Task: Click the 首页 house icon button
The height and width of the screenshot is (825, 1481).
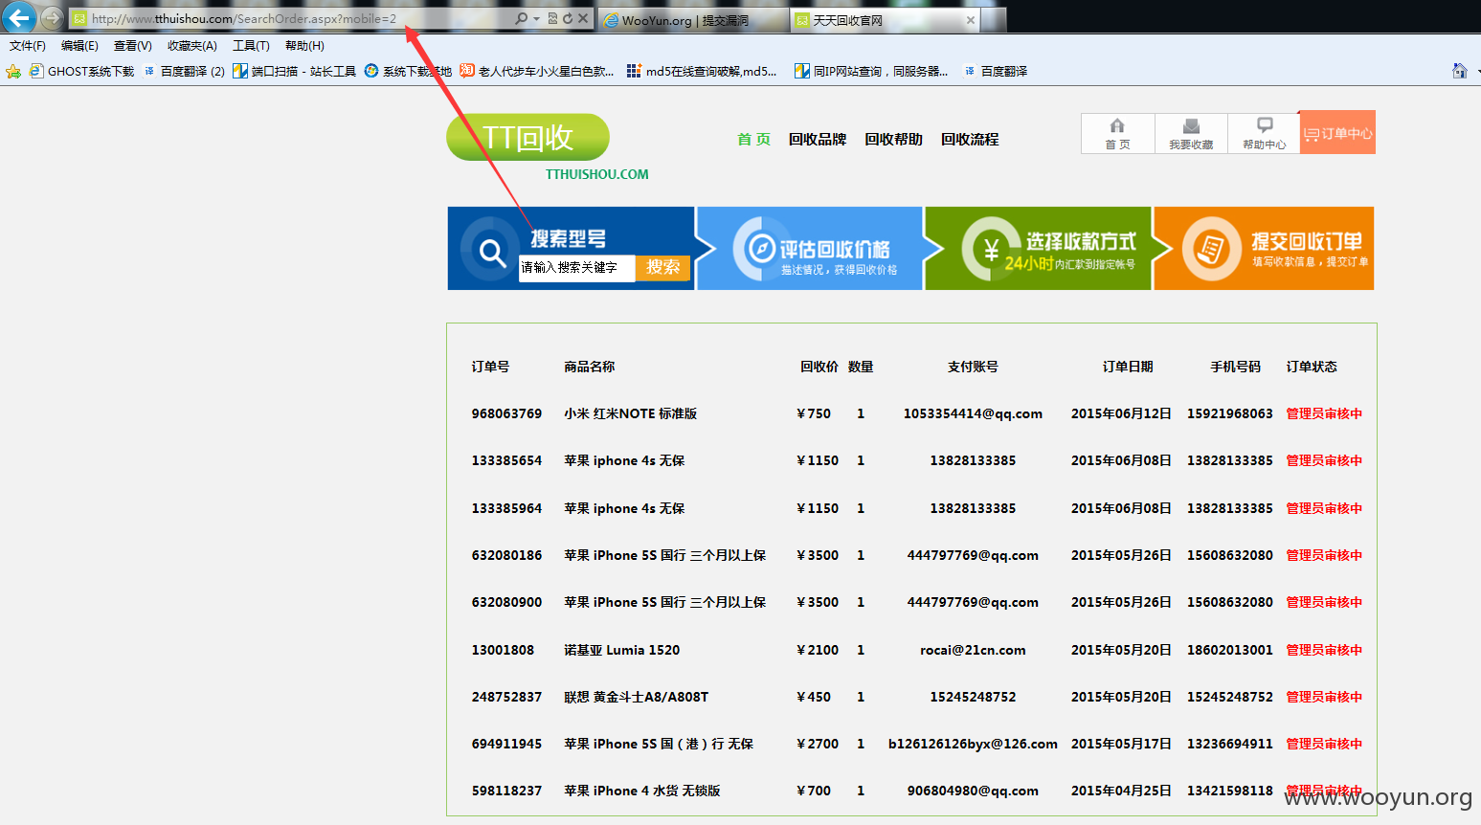Action: coord(1117,133)
